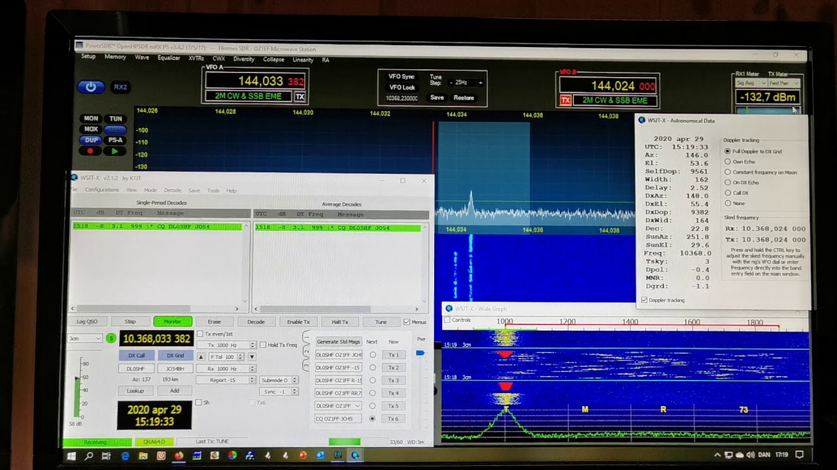Click the red VFO B TX indicator
Screen dimensions: 837x470
point(566,101)
